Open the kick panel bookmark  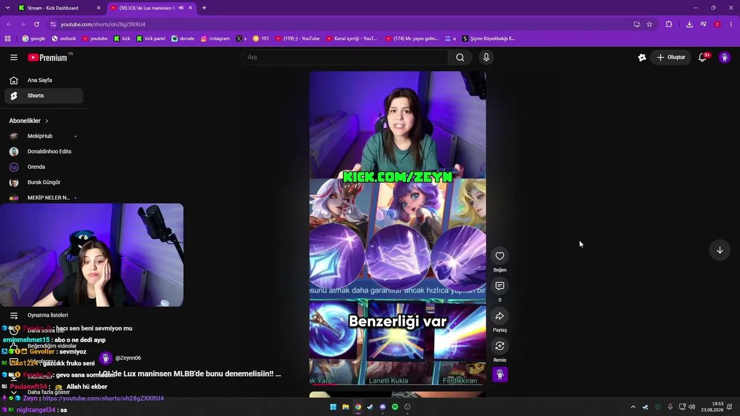point(151,39)
